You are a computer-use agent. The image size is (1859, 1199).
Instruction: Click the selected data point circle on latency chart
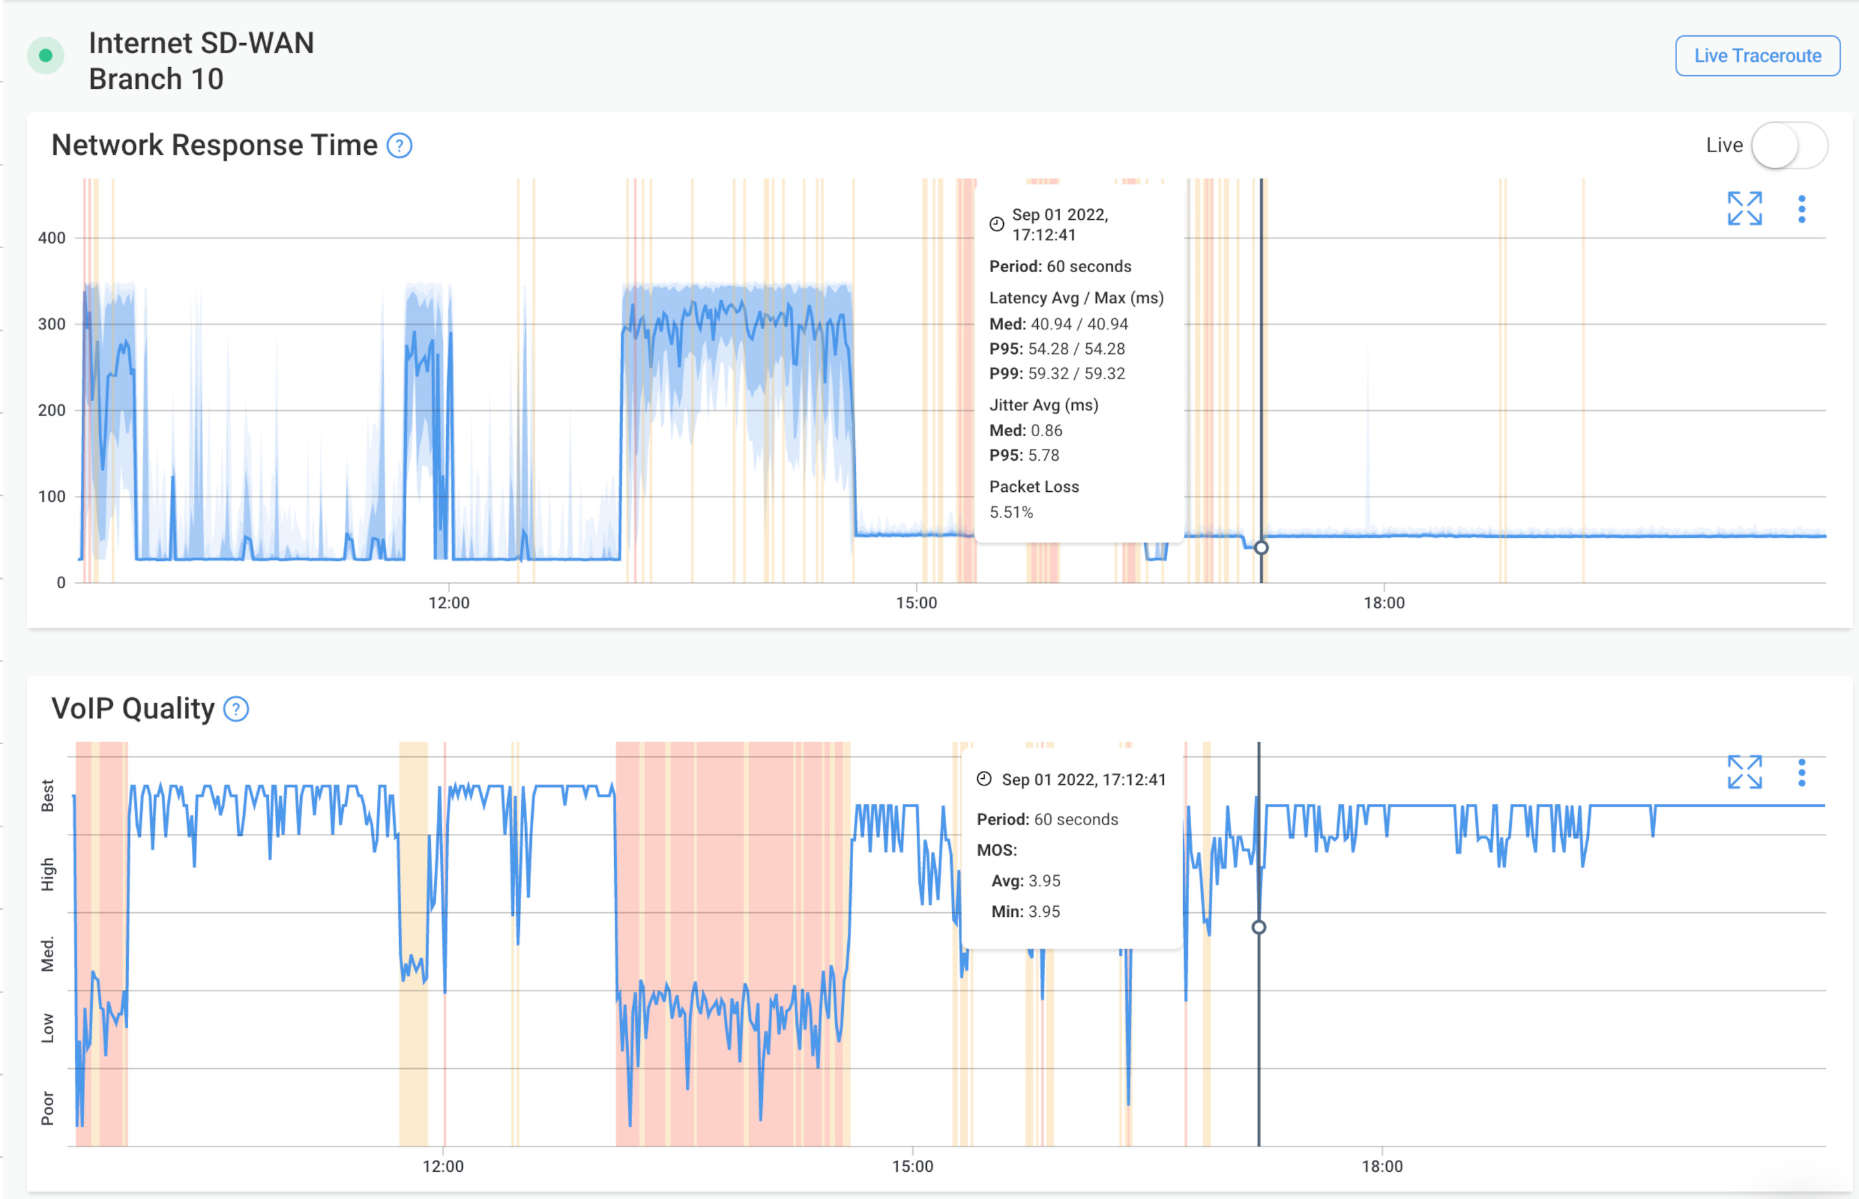pyautogui.click(x=1261, y=547)
